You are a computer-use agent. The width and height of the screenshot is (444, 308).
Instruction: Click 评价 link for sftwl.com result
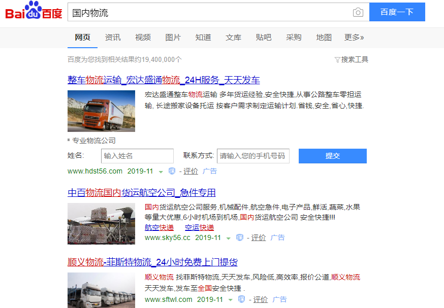click(x=261, y=299)
